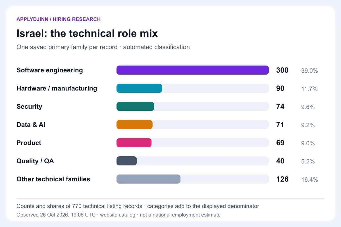Click the green Security bar

pyautogui.click(x=135, y=106)
